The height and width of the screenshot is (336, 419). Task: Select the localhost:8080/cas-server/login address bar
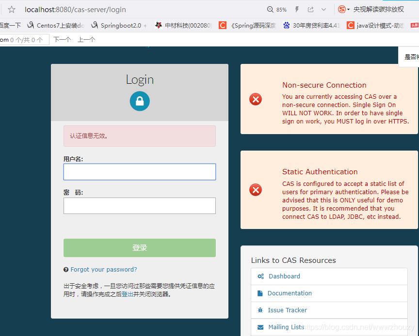(x=75, y=10)
